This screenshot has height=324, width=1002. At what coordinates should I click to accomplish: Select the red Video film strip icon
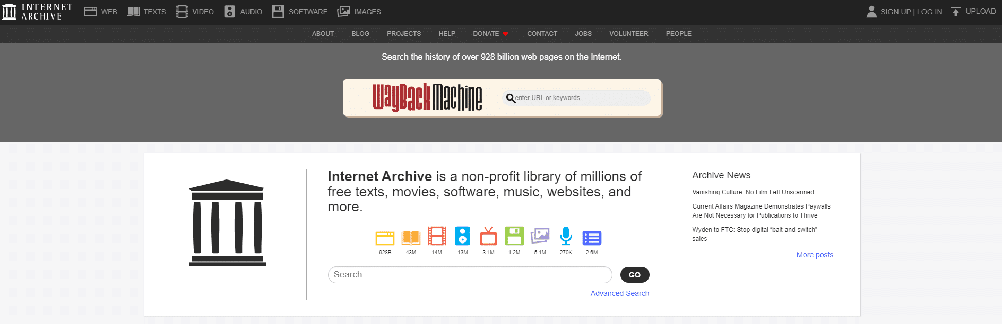[x=437, y=236]
